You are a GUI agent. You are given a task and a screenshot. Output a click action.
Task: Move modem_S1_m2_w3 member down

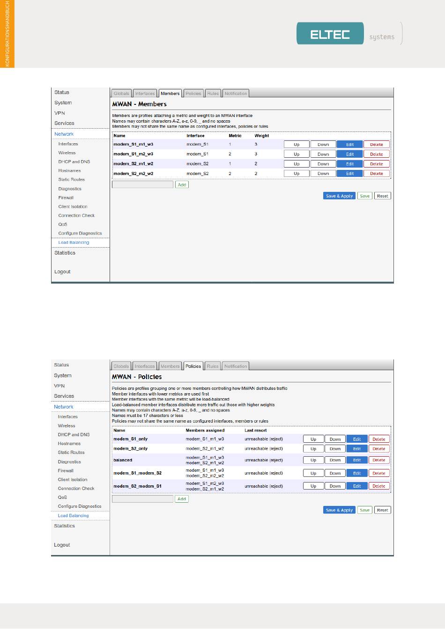(x=323, y=154)
